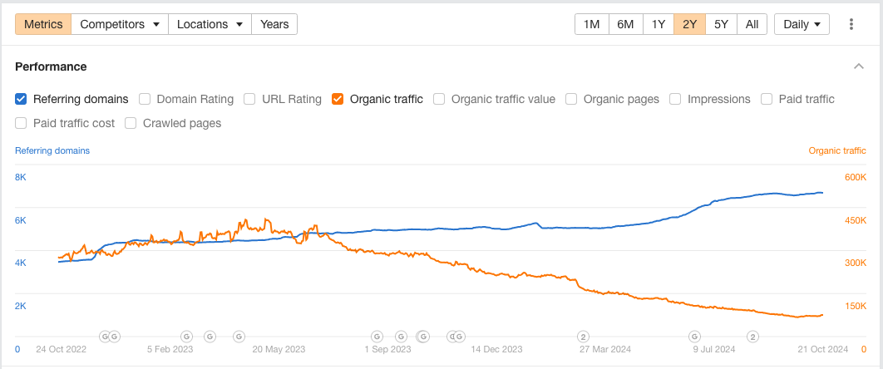Click the Google update marker near 9 Jul 2024

(x=694, y=337)
